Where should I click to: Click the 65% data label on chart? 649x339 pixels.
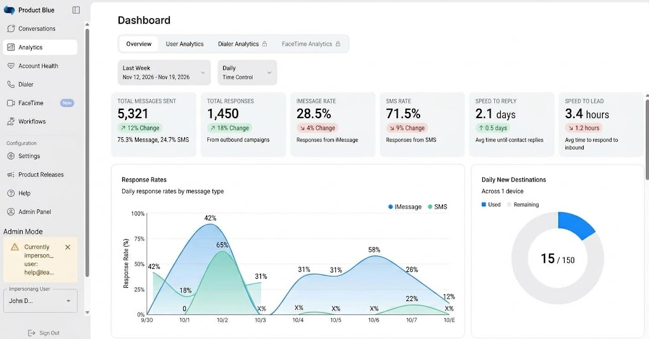[x=222, y=245]
